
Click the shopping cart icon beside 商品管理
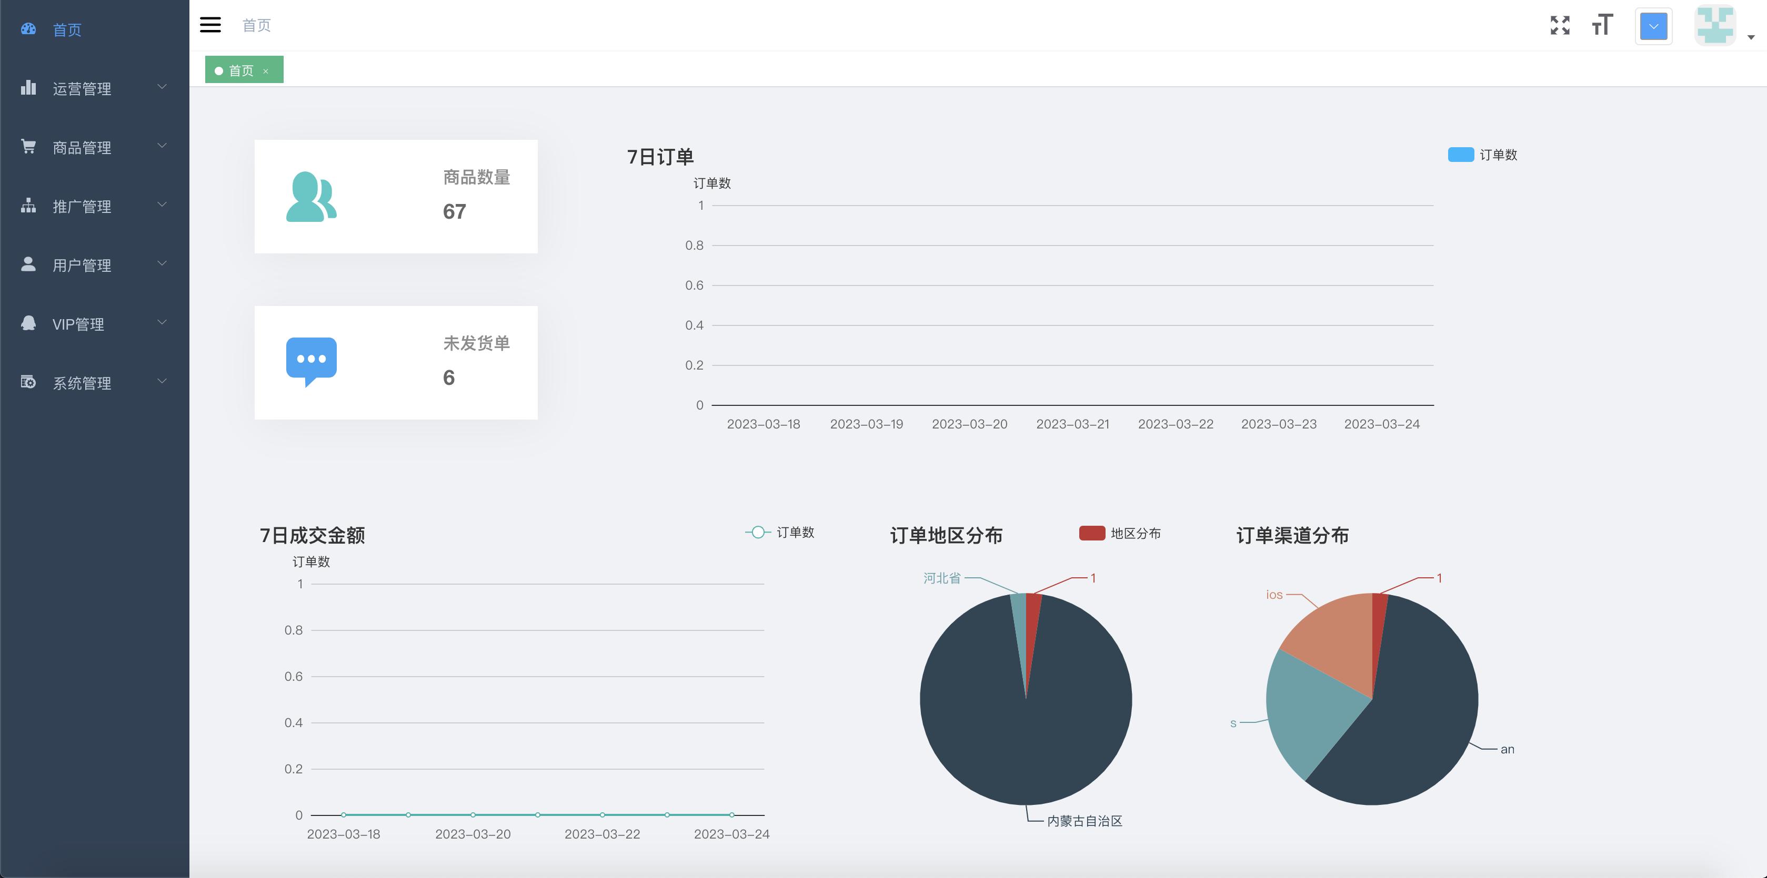(x=28, y=147)
